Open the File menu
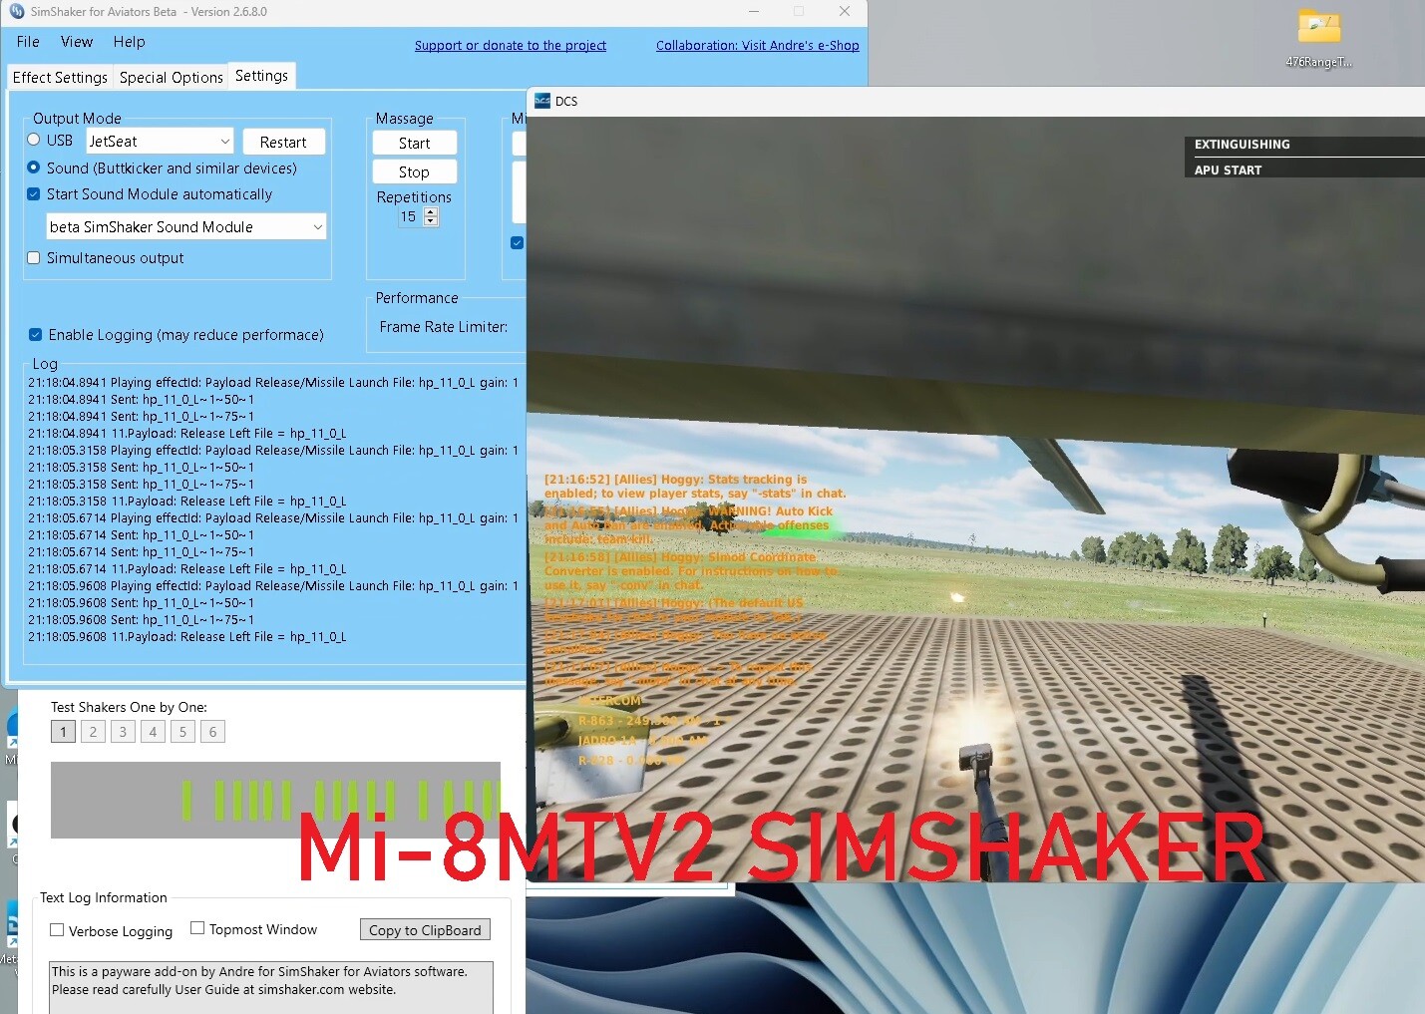Viewport: 1425px width, 1014px height. point(28,42)
